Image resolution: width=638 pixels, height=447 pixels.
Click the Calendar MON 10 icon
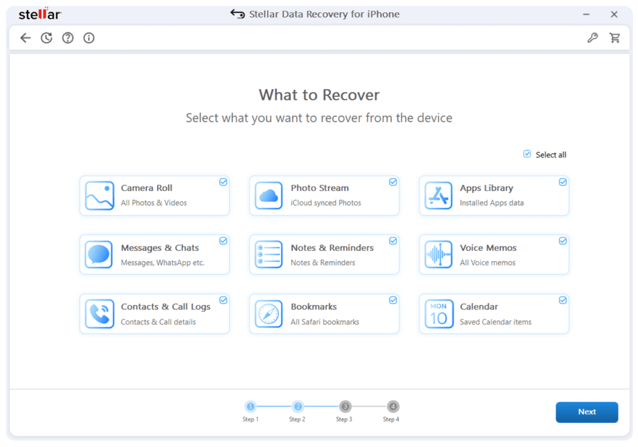tap(439, 314)
